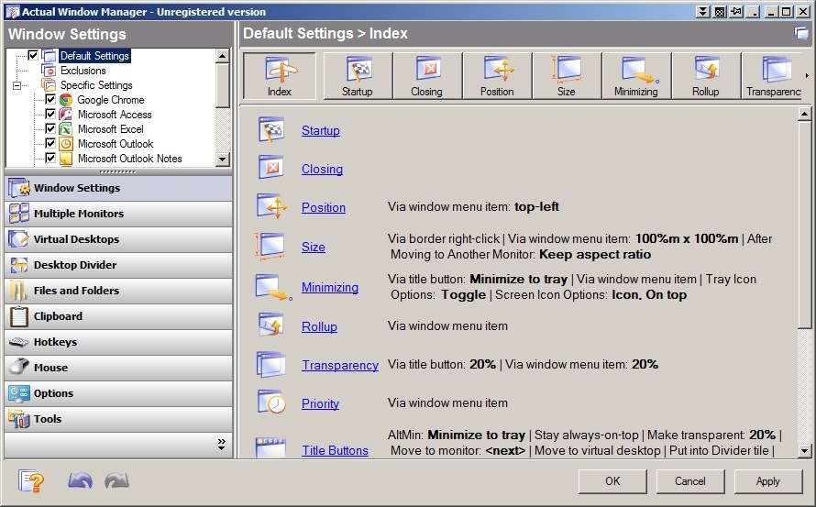Image resolution: width=816 pixels, height=507 pixels.
Task: Open the Closing toolbar tab
Action: point(427,76)
